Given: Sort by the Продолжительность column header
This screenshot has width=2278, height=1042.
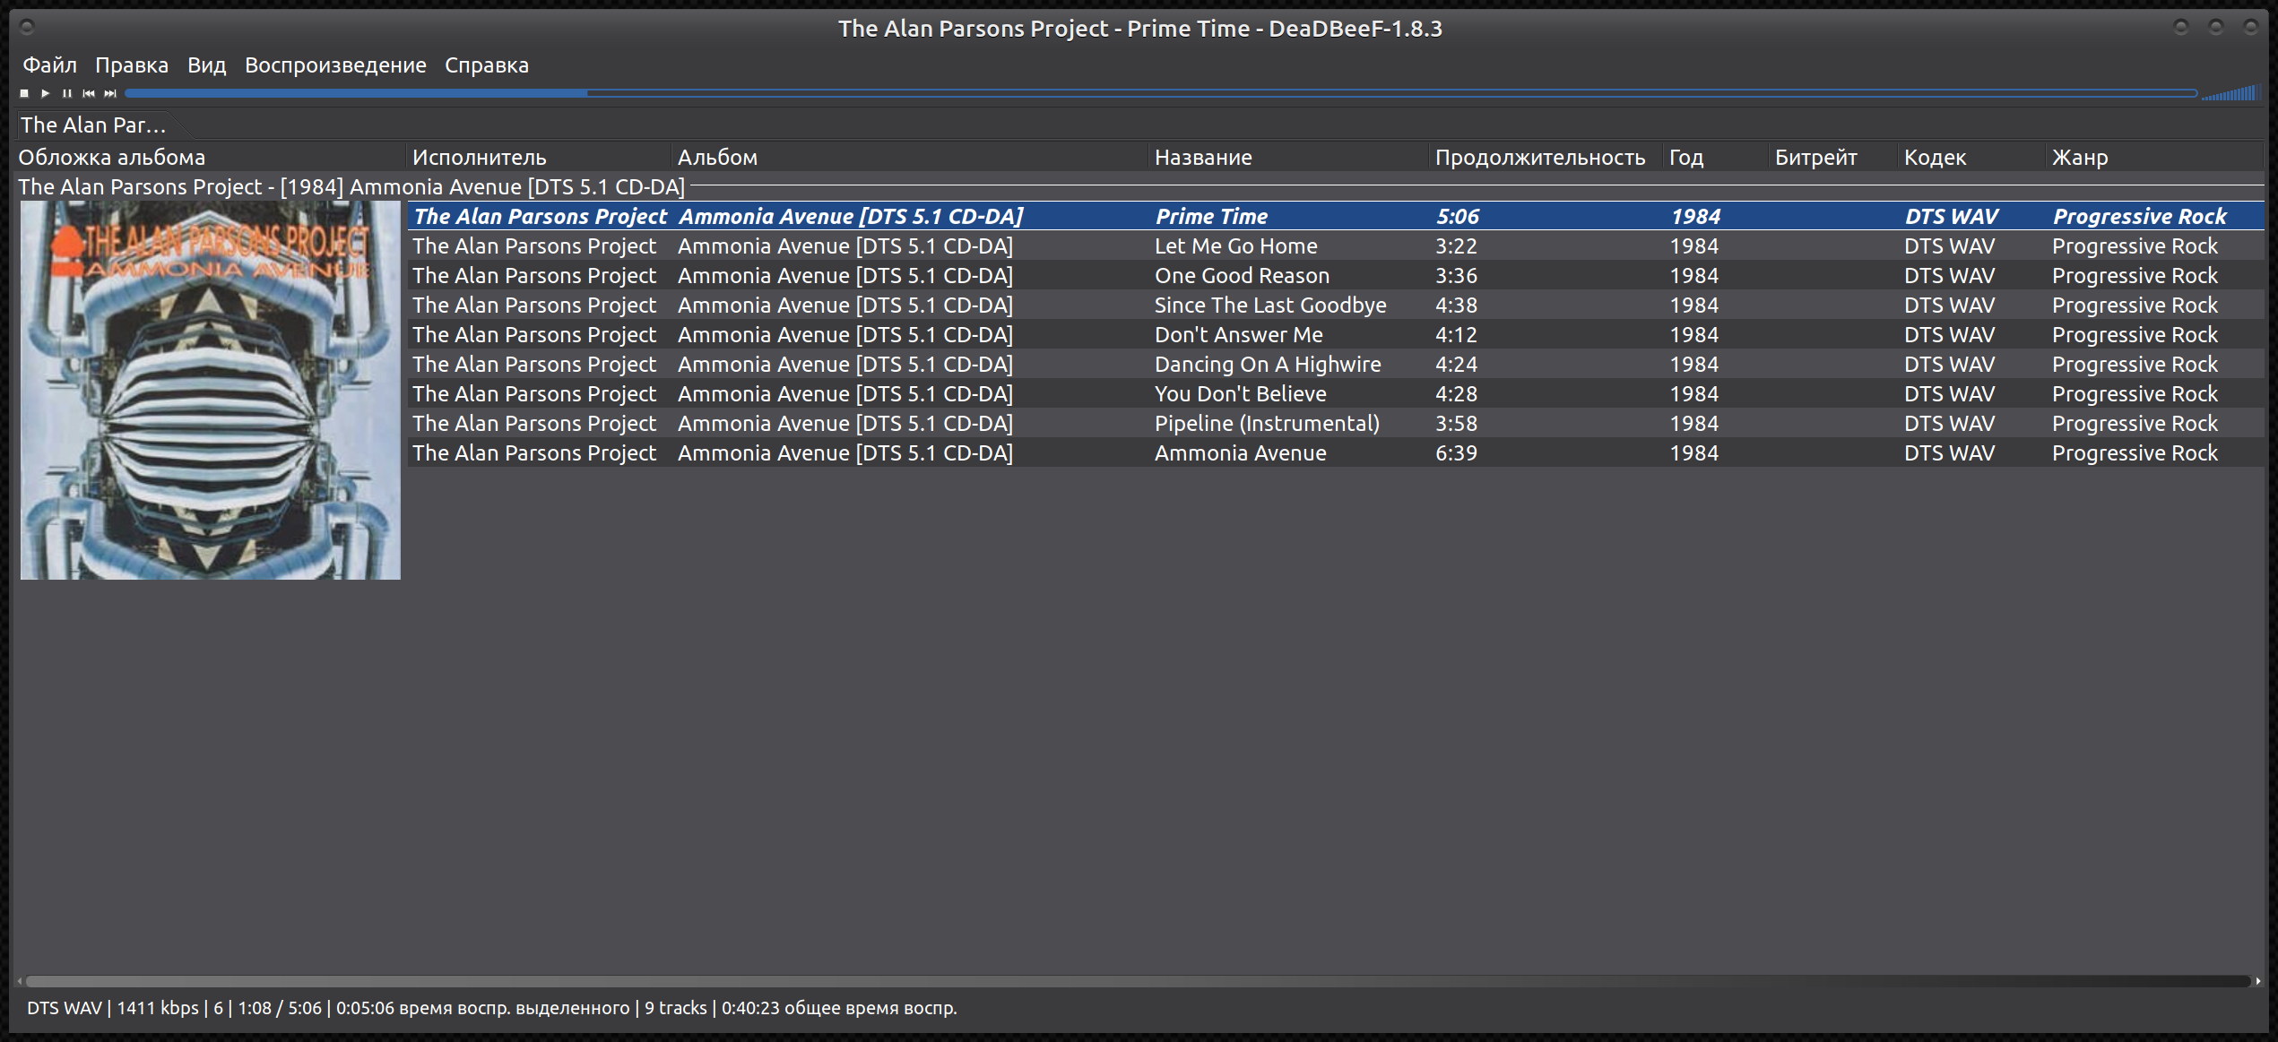Looking at the screenshot, I should click(x=1546, y=158).
